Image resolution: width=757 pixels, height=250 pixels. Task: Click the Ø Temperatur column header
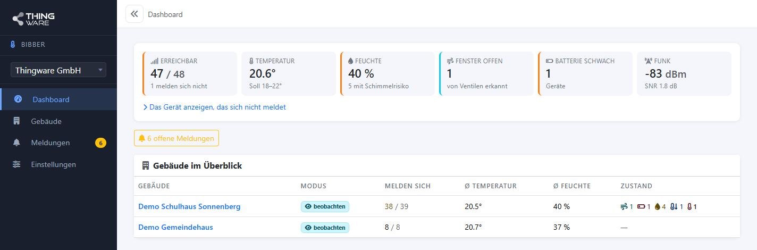491,186
